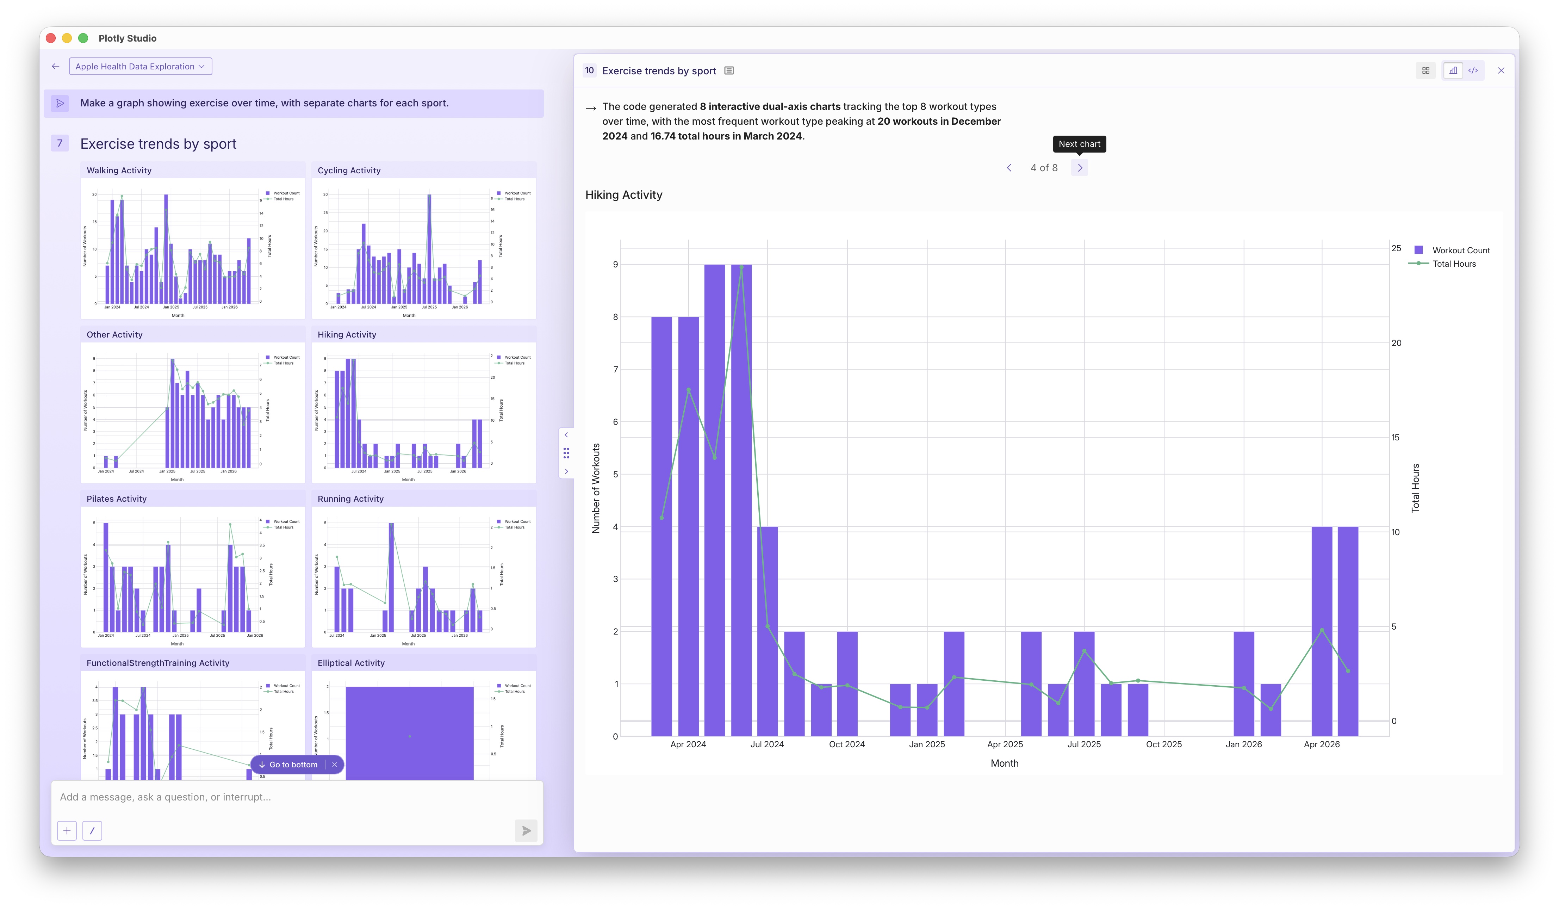Switch to chart view icon
The height and width of the screenshot is (909, 1559).
pyautogui.click(x=1453, y=70)
